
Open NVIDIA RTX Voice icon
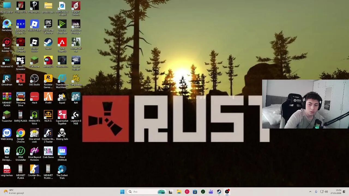(x=34, y=118)
